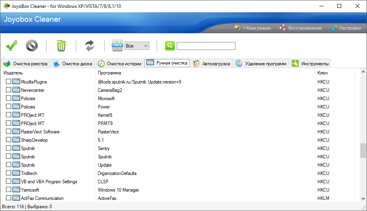This screenshot has height=211, width=367.
Task: Click the window icon beside ActFax Communication
Action: pos(16,198)
